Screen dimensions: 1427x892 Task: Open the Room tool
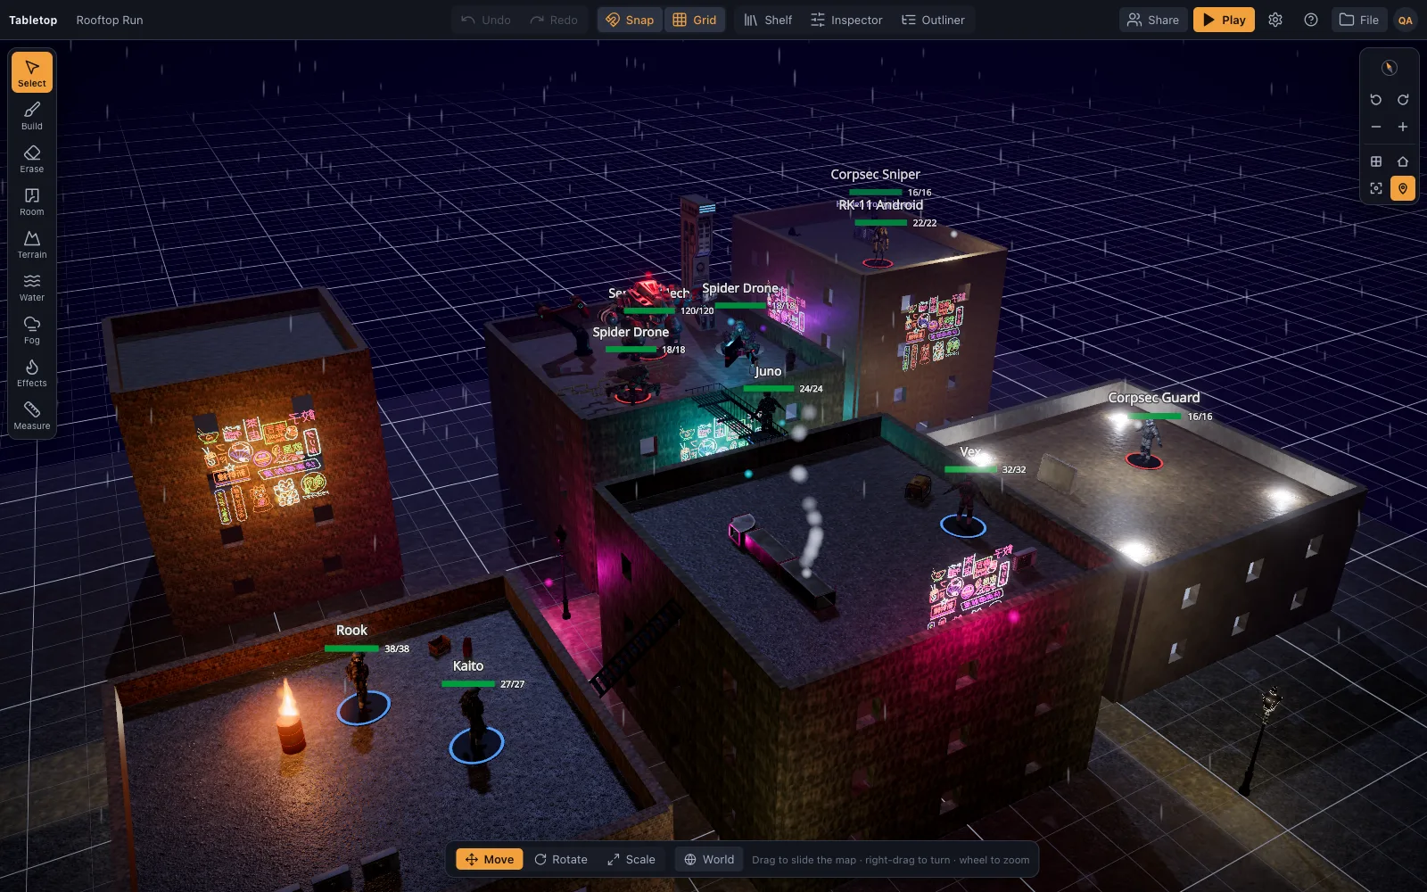[32, 201]
